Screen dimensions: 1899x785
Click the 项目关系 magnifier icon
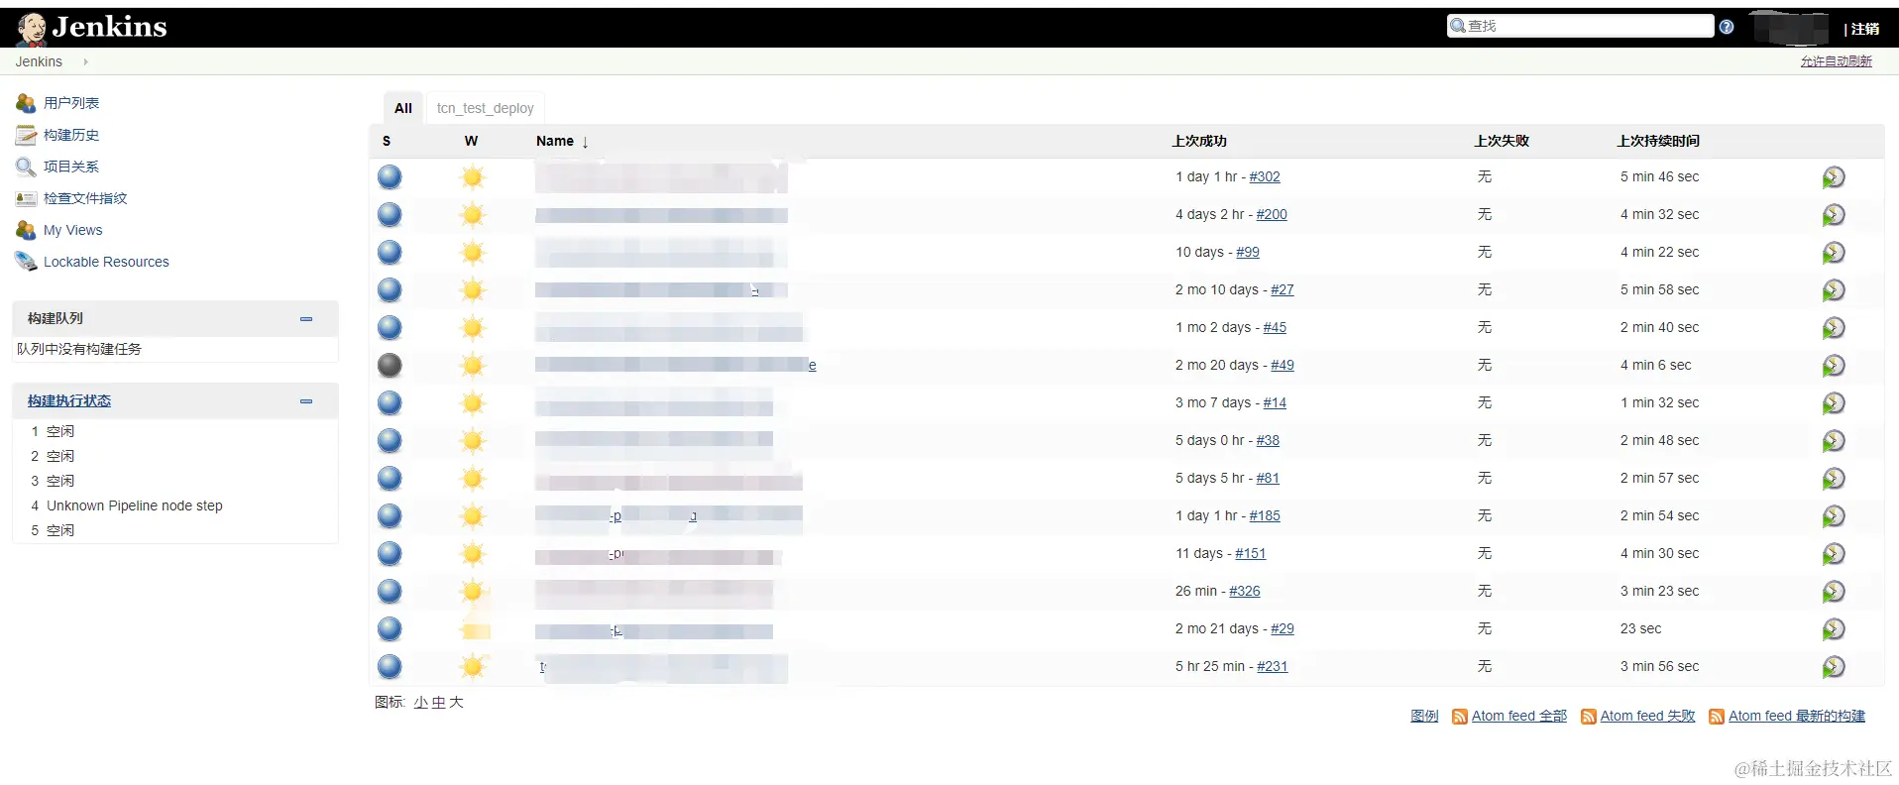(26, 167)
